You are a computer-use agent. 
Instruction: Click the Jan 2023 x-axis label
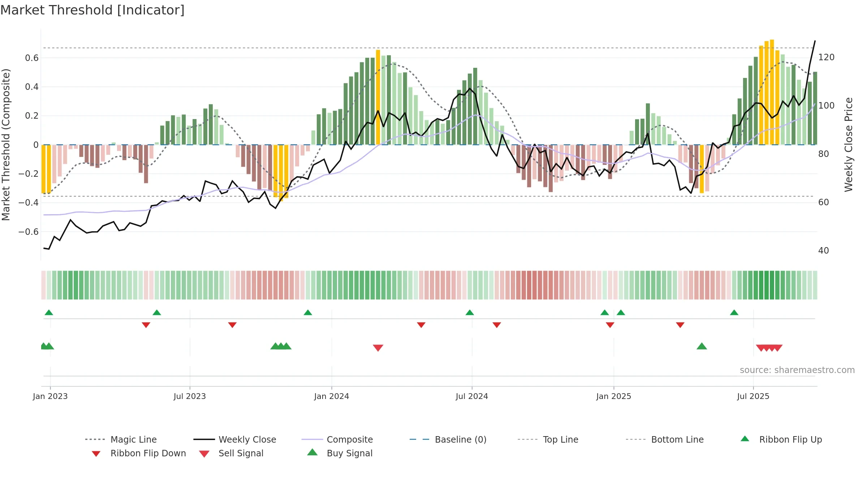(x=50, y=396)
